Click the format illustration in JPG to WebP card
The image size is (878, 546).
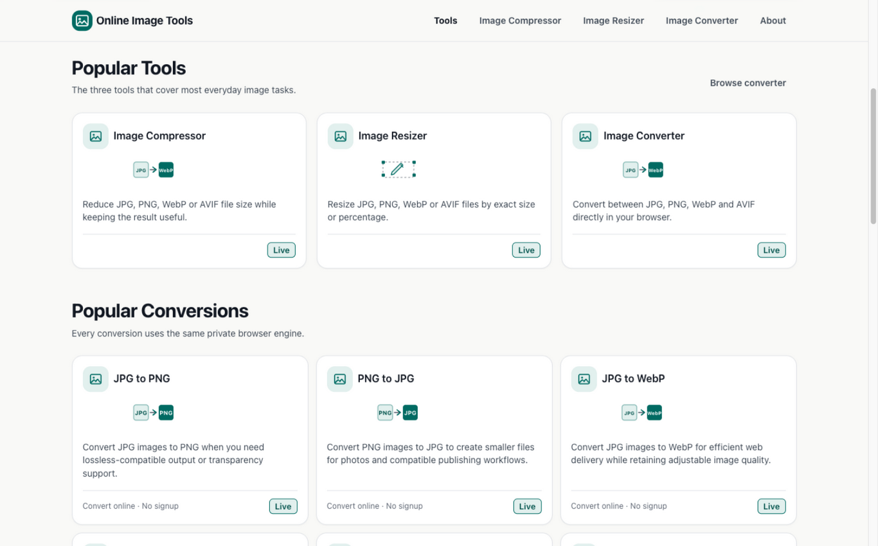click(x=642, y=412)
